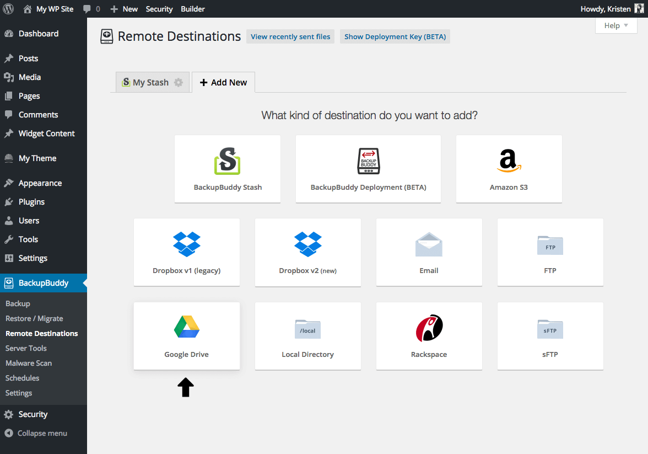Click the WordPress logo in admin bar
The width and height of the screenshot is (648, 454).
coord(8,8)
